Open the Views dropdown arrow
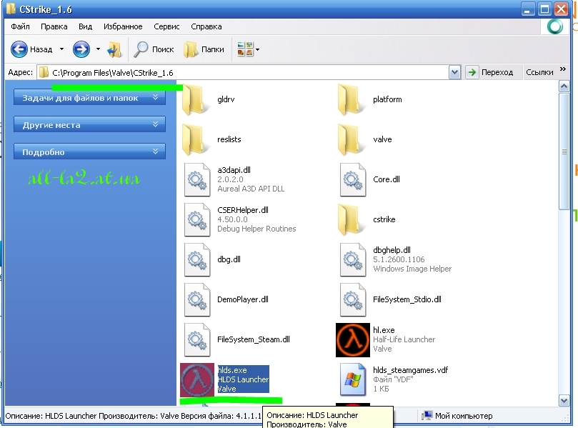 [x=257, y=49]
